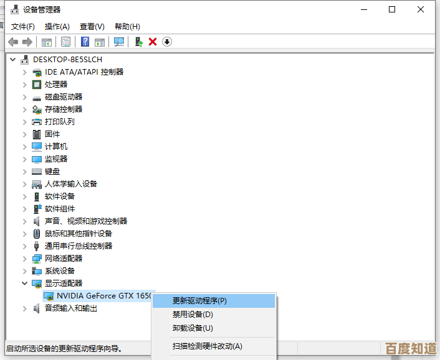Viewport: 440px width, 360px height.
Task: Select the 打印队列 printer icon
Action: (37, 122)
